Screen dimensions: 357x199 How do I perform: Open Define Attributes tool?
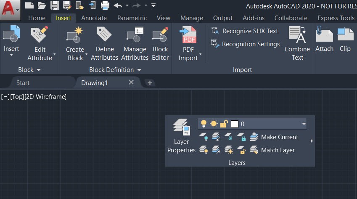click(105, 43)
